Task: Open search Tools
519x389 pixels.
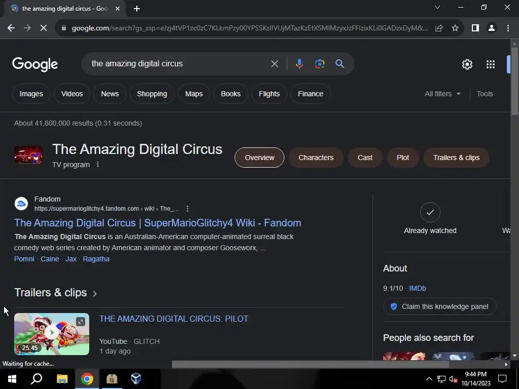Action: point(485,94)
